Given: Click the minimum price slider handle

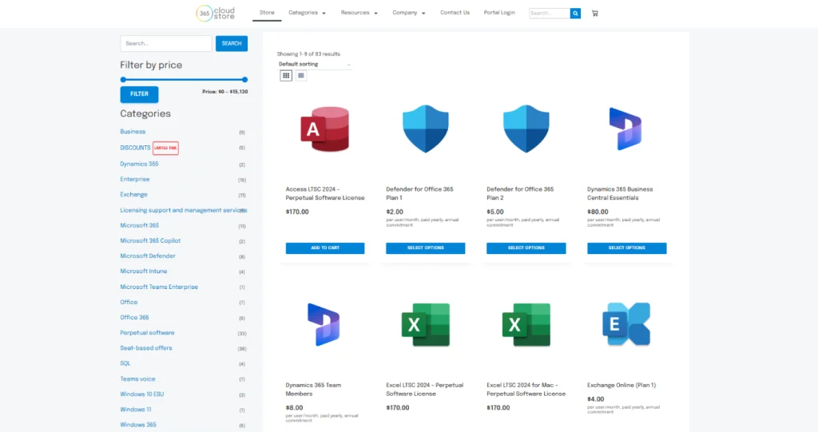Looking at the screenshot, I should pyautogui.click(x=123, y=80).
